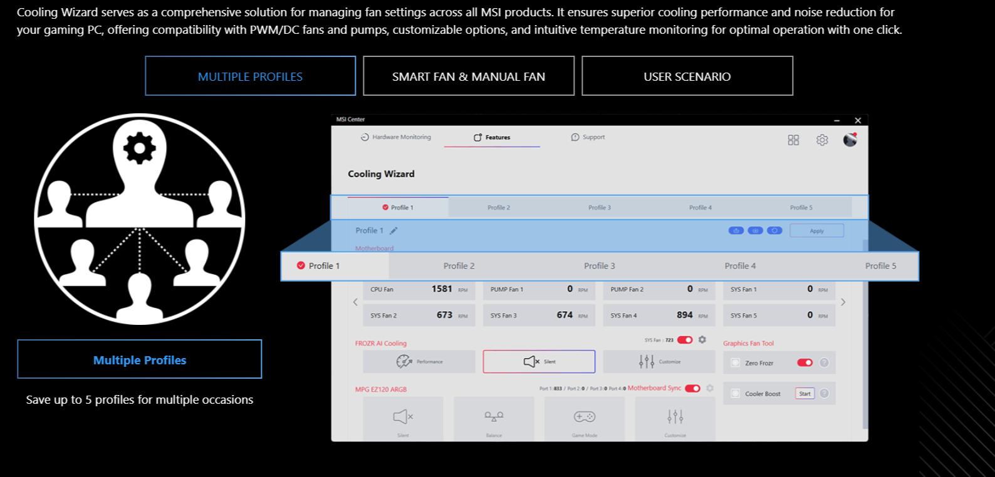The height and width of the screenshot is (477, 995).
Task: Click help icon beside Zero Frozr
Action: [824, 362]
